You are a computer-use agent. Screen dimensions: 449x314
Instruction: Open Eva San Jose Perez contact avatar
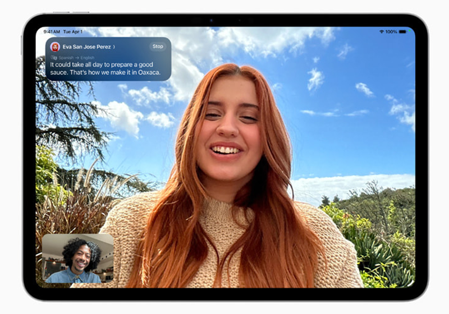(54, 47)
